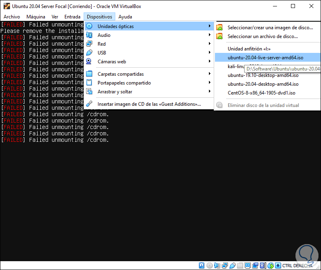Viewport: 321px width, 270px height.
Task: Click the wrench icon for Guest Additions
Action: click(89, 104)
